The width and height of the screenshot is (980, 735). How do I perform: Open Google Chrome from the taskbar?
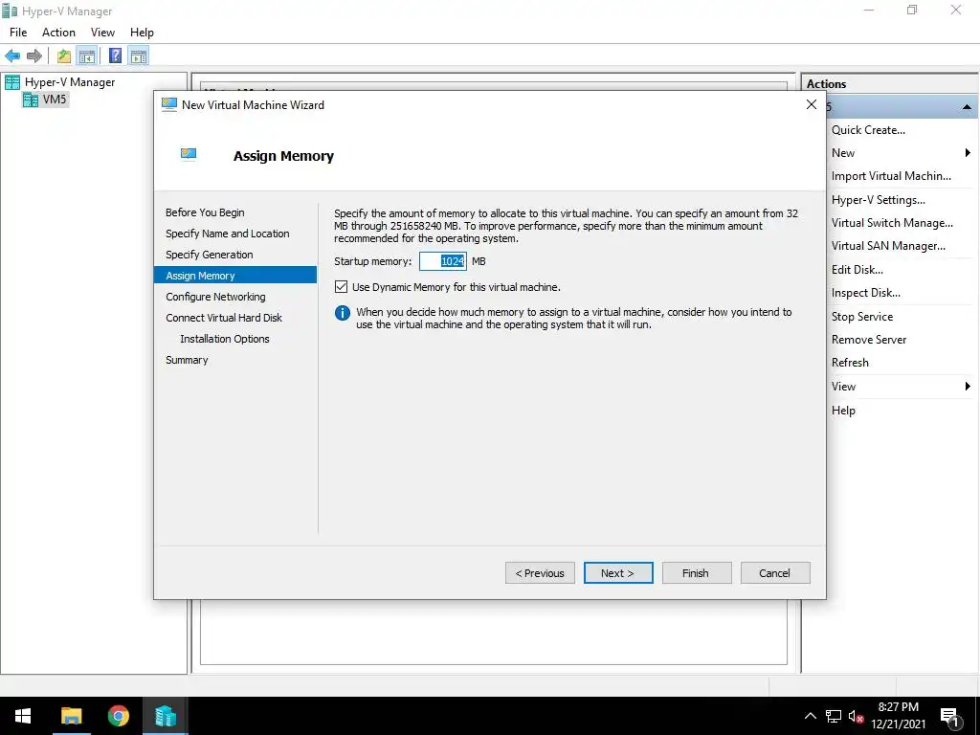pyautogui.click(x=118, y=716)
